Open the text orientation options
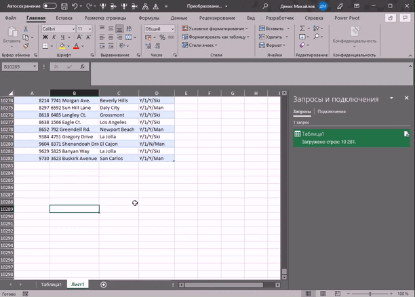The width and height of the screenshot is (415, 297). [122, 46]
